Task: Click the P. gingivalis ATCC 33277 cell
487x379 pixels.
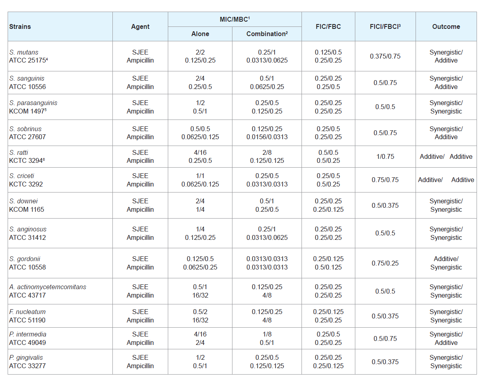Action: 60,362
